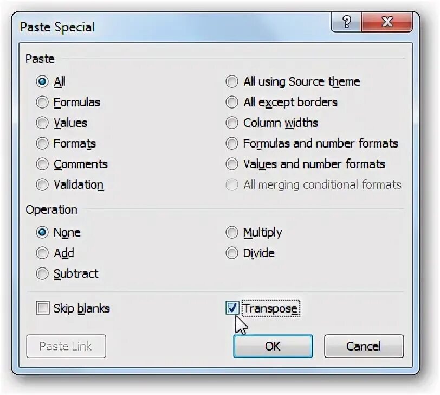This screenshot has height=395, width=440.
Task: Enable the Skip blanks checkbox
Action: coord(42,308)
